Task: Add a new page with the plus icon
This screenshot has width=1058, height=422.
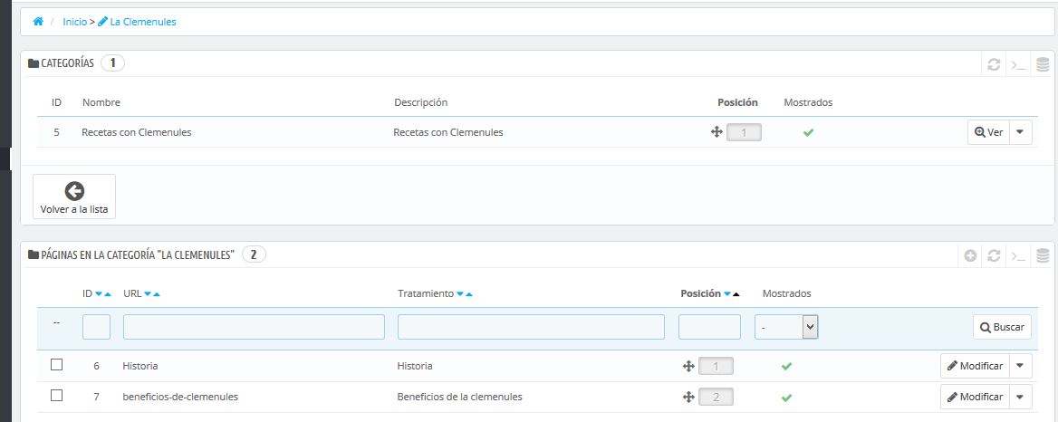Action: 970,256
